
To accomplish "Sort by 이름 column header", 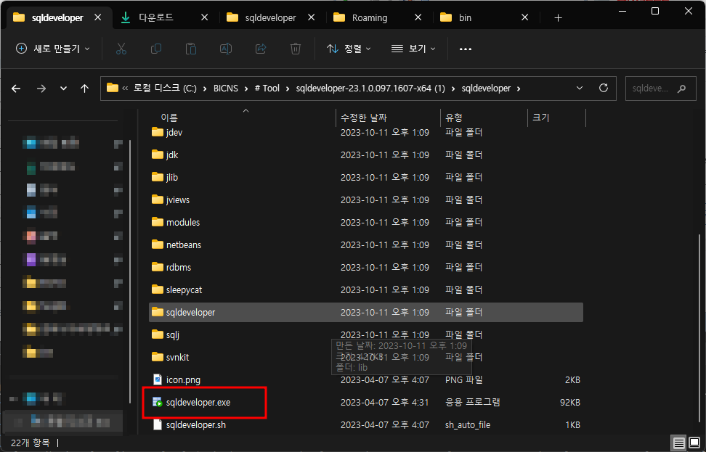I will coord(169,118).
